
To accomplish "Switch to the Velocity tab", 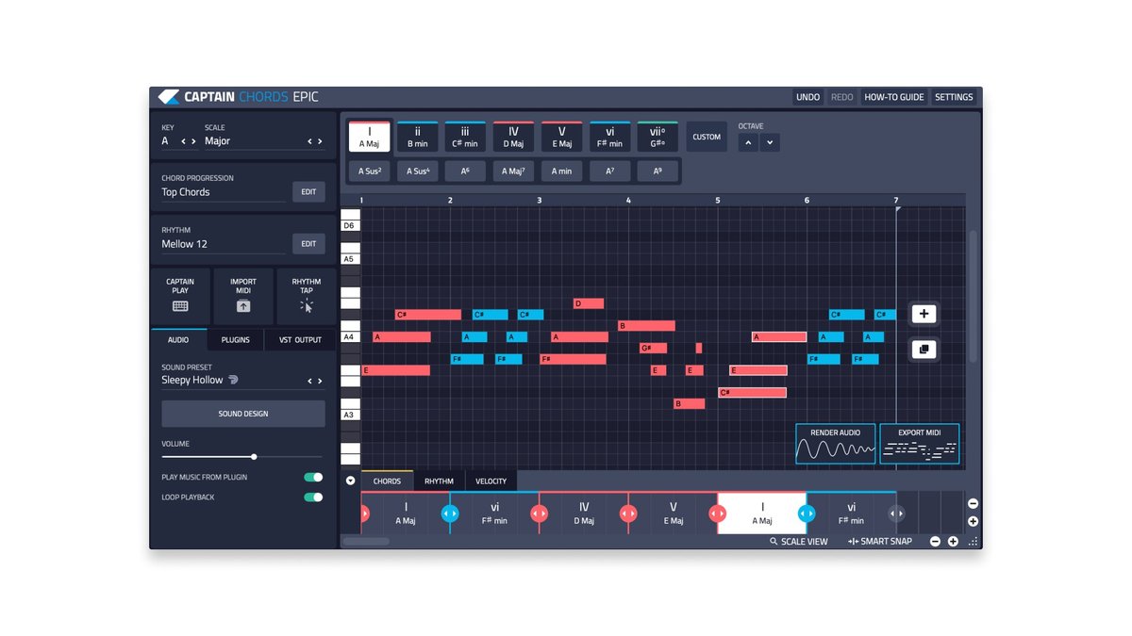I will [x=491, y=481].
